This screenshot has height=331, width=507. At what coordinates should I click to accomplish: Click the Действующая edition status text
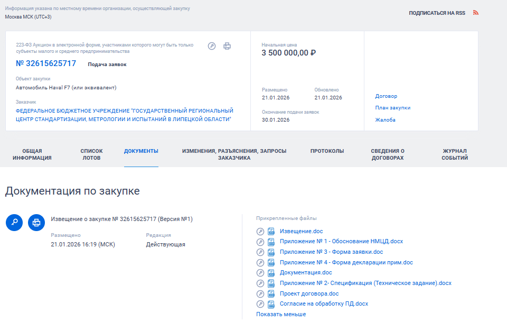tap(165, 244)
